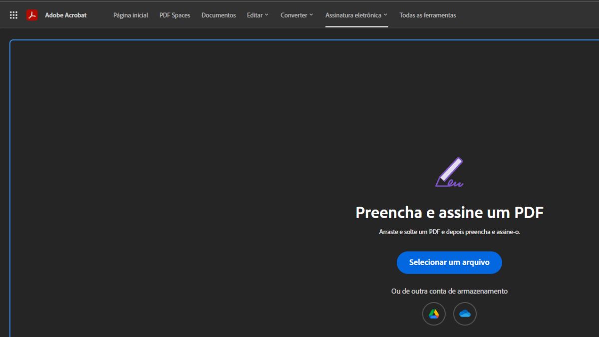Open Todas as ferramentas
Screen dimensions: 599x337
click(427, 15)
